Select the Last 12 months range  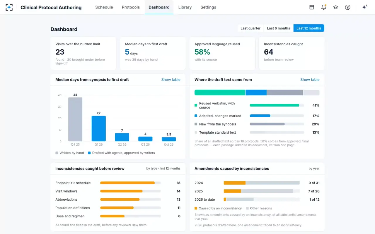point(309,28)
